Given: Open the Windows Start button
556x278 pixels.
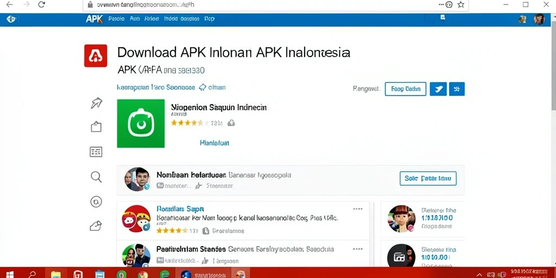Looking at the screenshot, I should [10, 274].
